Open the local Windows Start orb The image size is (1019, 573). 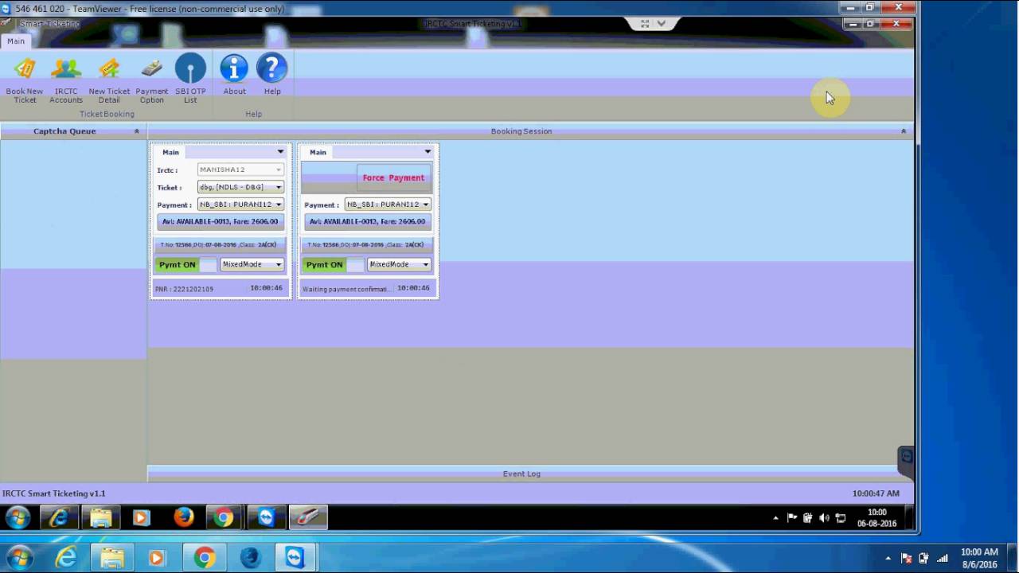point(19,557)
